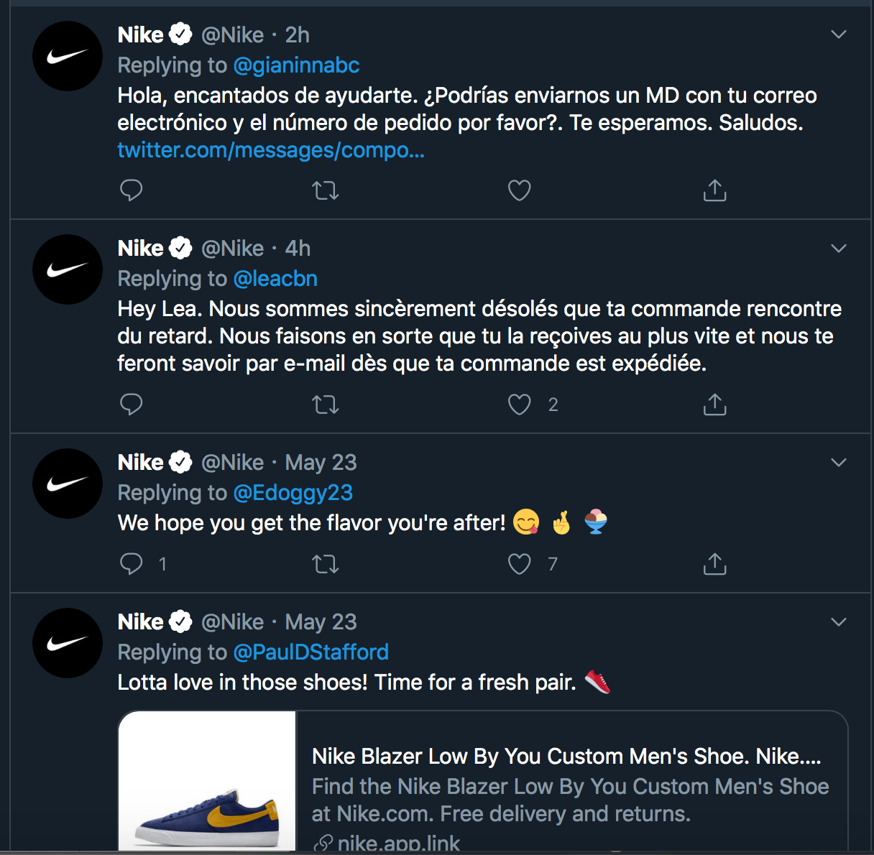Click the retweet icon on the Spanish tweet
This screenshot has width=874, height=855.
[x=326, y=190]
